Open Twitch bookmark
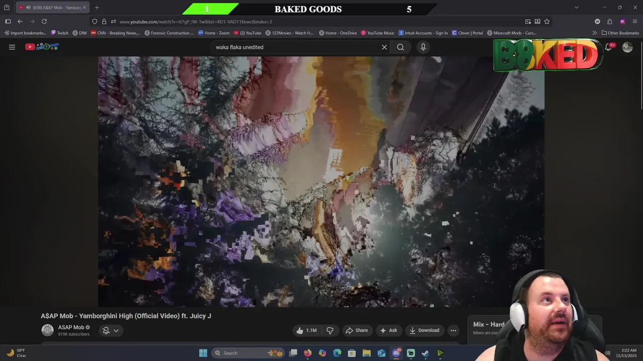The image size is (643, 361). pos(59,33)
